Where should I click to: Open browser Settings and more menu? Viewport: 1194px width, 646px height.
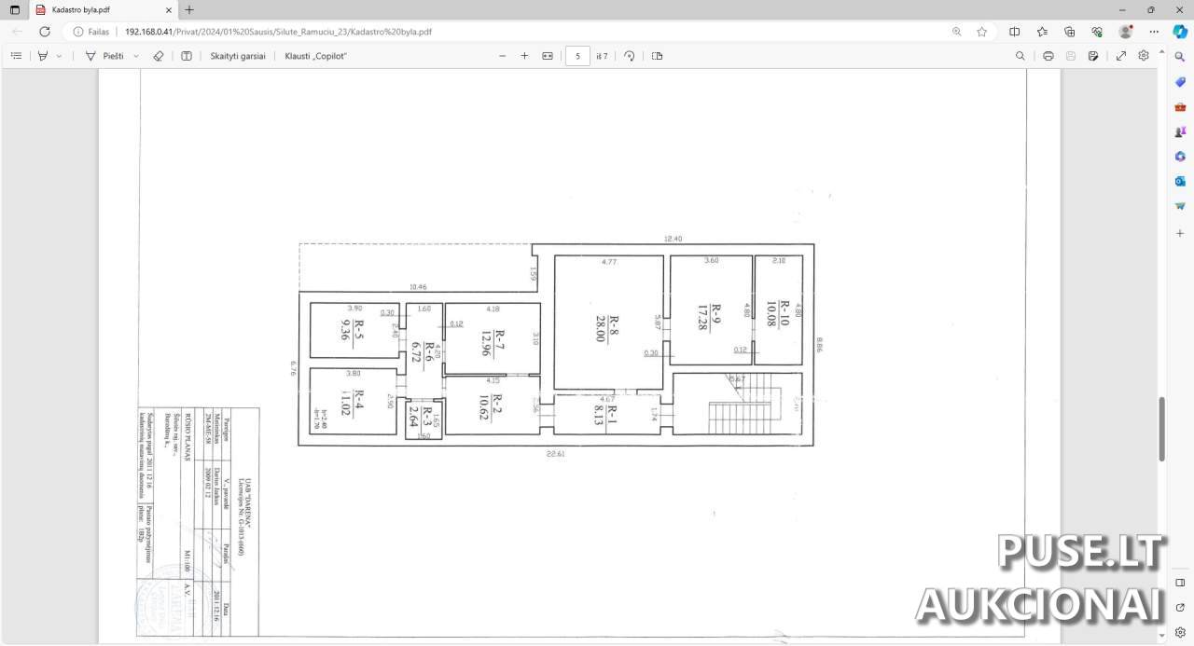[x=1153, y=31]
